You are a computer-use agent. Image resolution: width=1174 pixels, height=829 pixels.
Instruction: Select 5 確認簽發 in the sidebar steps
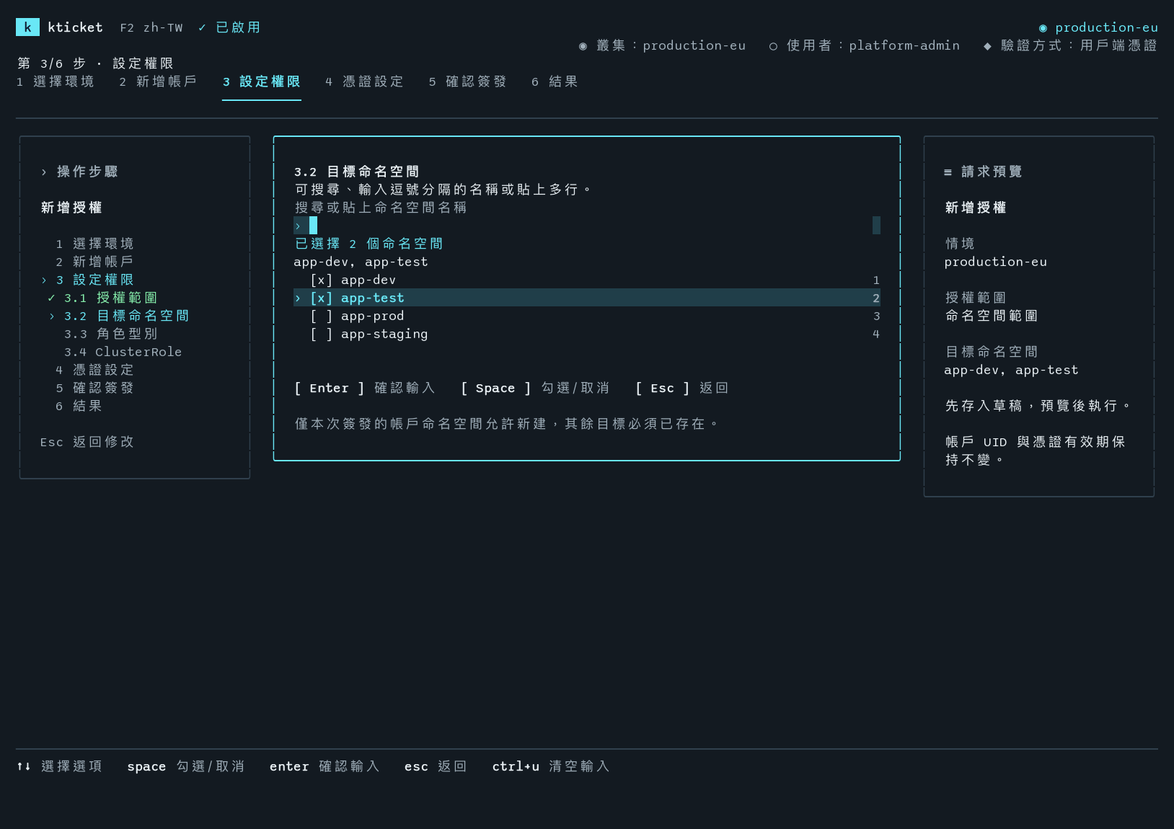click(x=95, y=388)
